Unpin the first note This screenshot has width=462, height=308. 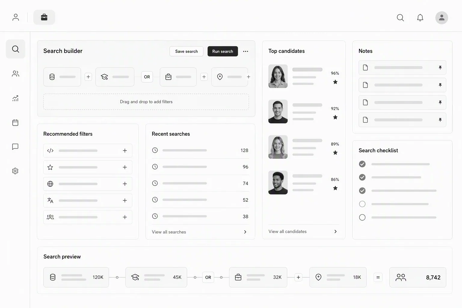tap(440, 68)
